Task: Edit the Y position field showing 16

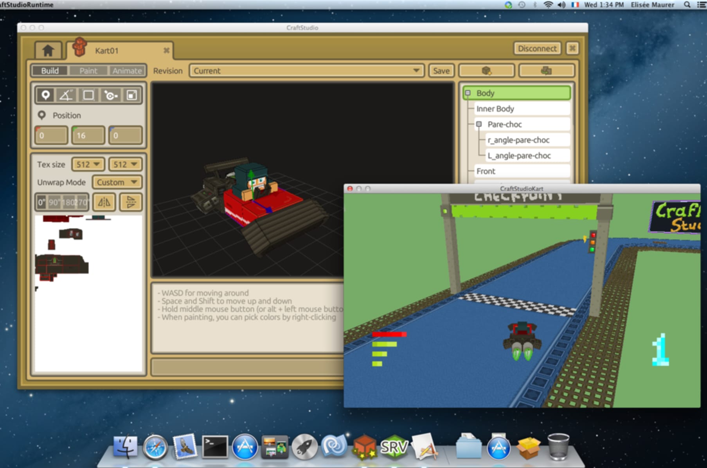Action: point(88,135)
